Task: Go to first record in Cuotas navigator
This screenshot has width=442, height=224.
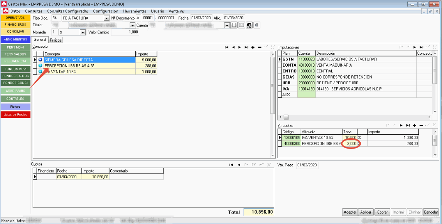Action: tap(232, 165)
